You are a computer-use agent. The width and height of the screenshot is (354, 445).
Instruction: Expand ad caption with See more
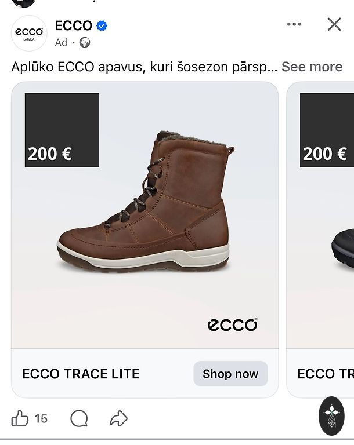click(312, 67)
